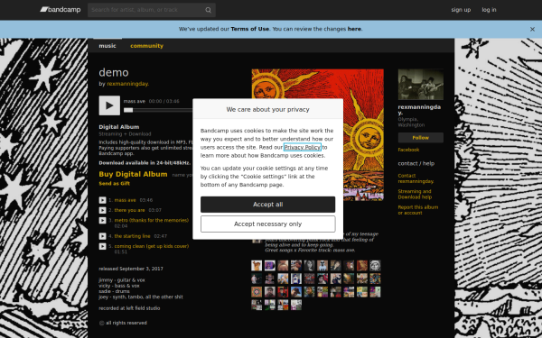
Task: Open the Privacy Policy link in dialog
Action: pyautogui.click(x=303, y=147)
